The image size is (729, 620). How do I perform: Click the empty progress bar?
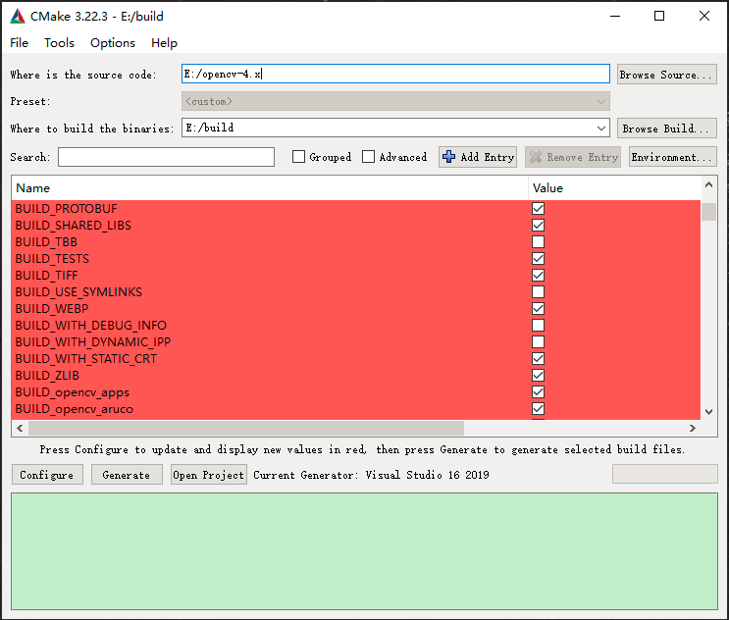point(665,474)
